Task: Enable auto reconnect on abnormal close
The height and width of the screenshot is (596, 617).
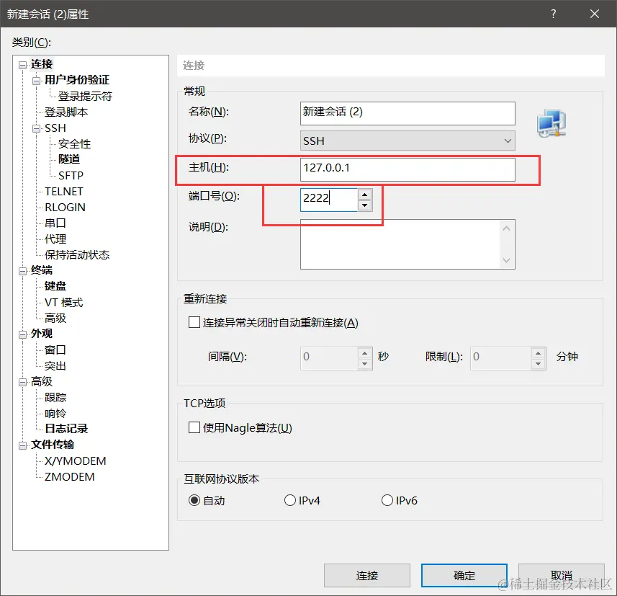Action: 194,323
